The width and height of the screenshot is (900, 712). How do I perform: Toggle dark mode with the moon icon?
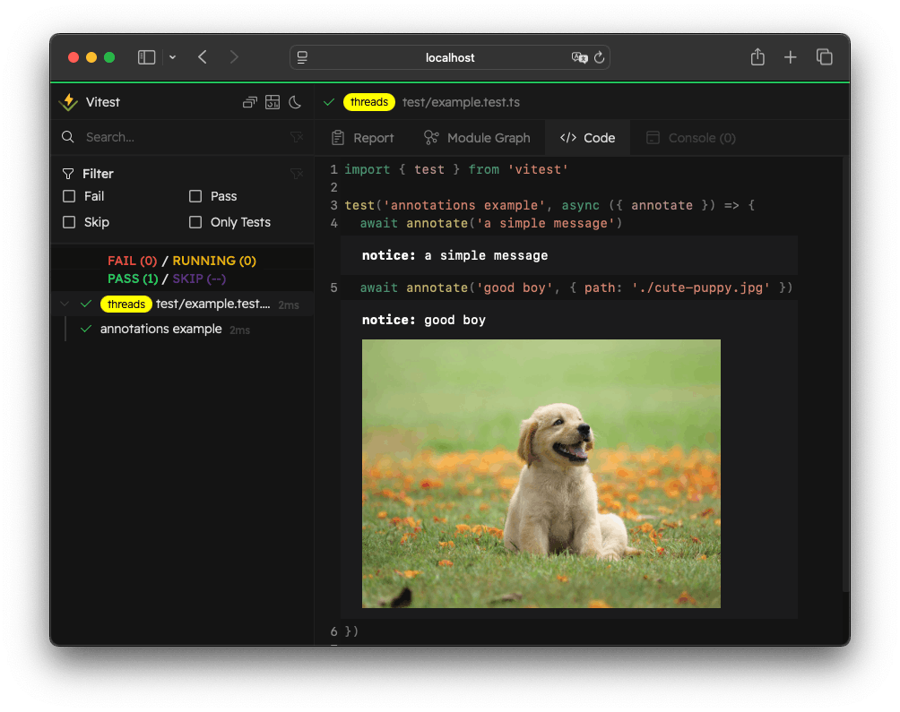pos(296,102)
